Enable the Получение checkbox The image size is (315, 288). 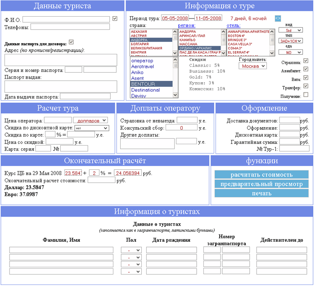tap(306, 95)
